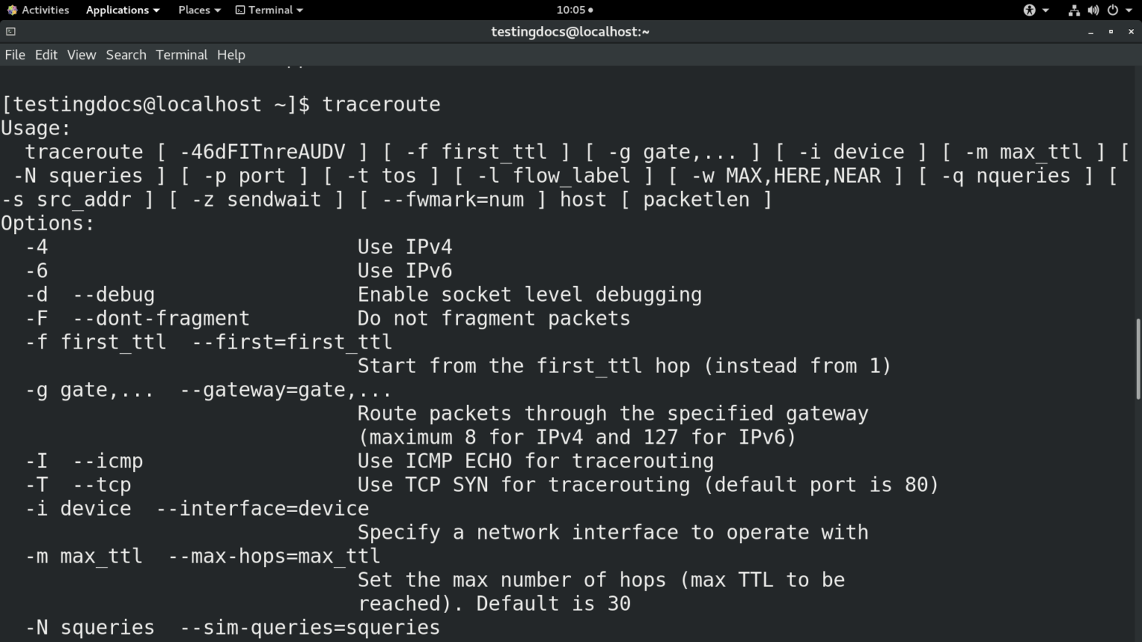
Task: Minimize the terminal window
Action: click(x=1091, y=32)
